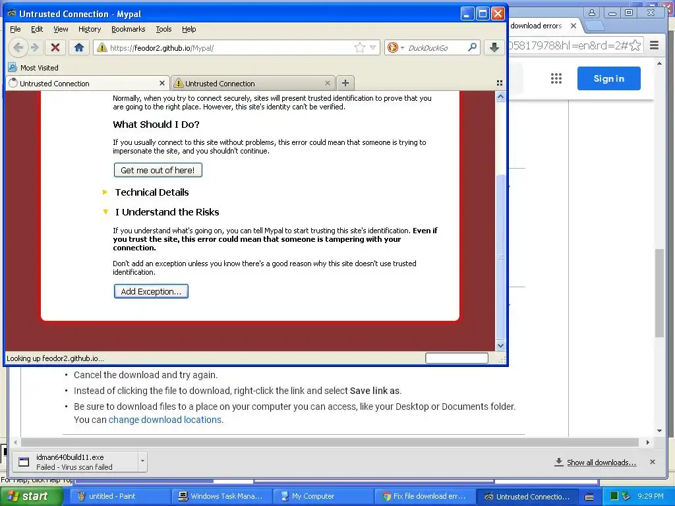675x506 pixels.
Task: Click the Most Visited bookmark icon
Action: tap(13, 68)
